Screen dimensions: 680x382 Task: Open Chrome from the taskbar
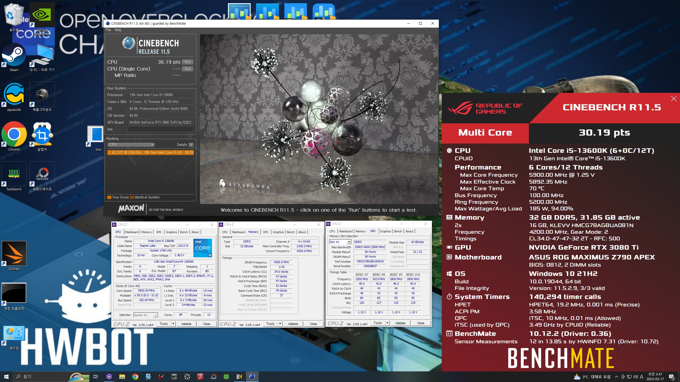click(x=135, y=376)
